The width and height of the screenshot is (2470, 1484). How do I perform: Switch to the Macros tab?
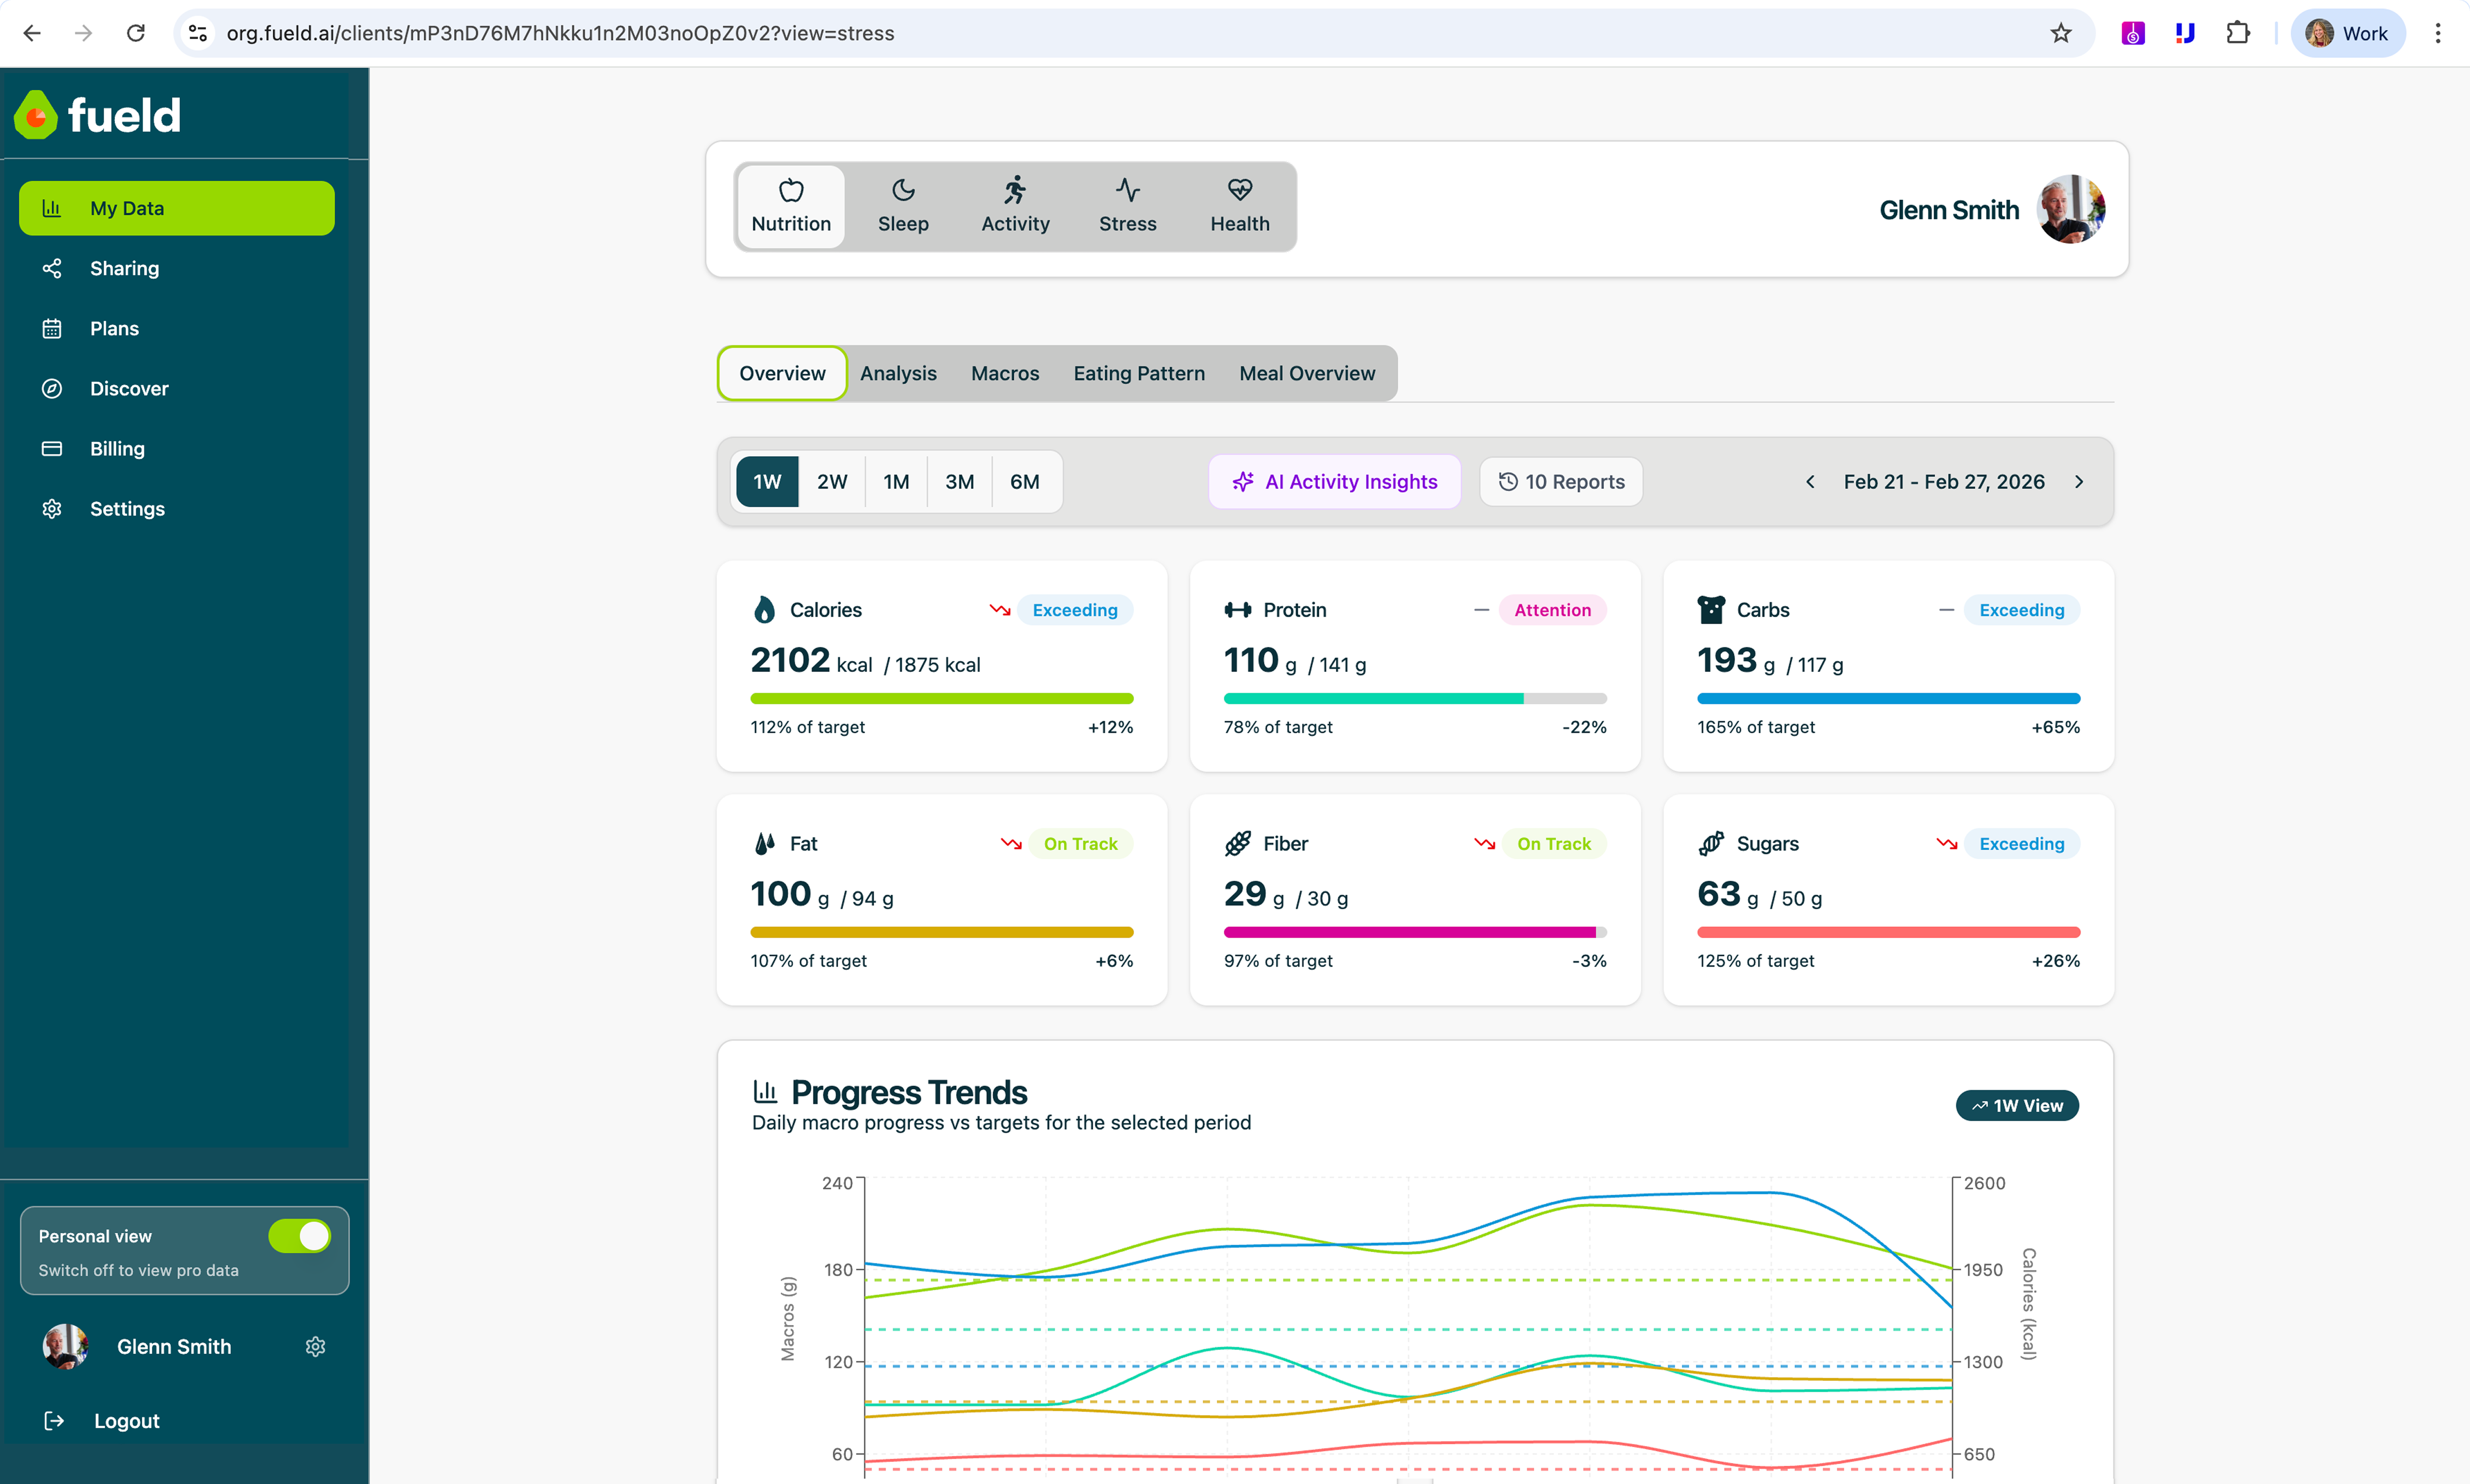1005,373
